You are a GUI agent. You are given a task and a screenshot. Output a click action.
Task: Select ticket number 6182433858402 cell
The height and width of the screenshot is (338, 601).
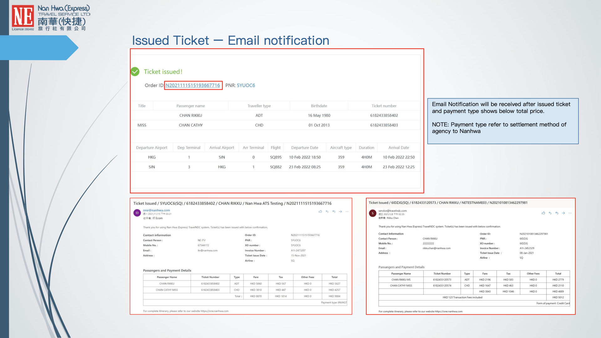coord(384,115)
